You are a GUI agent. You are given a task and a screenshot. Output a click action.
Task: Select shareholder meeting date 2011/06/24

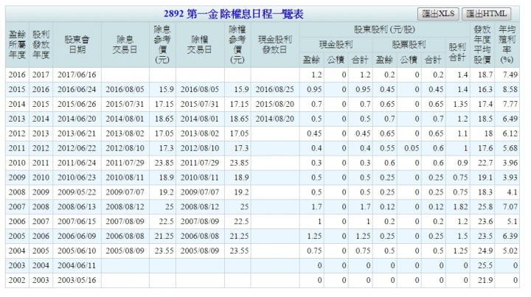click(x=77, y=163)
